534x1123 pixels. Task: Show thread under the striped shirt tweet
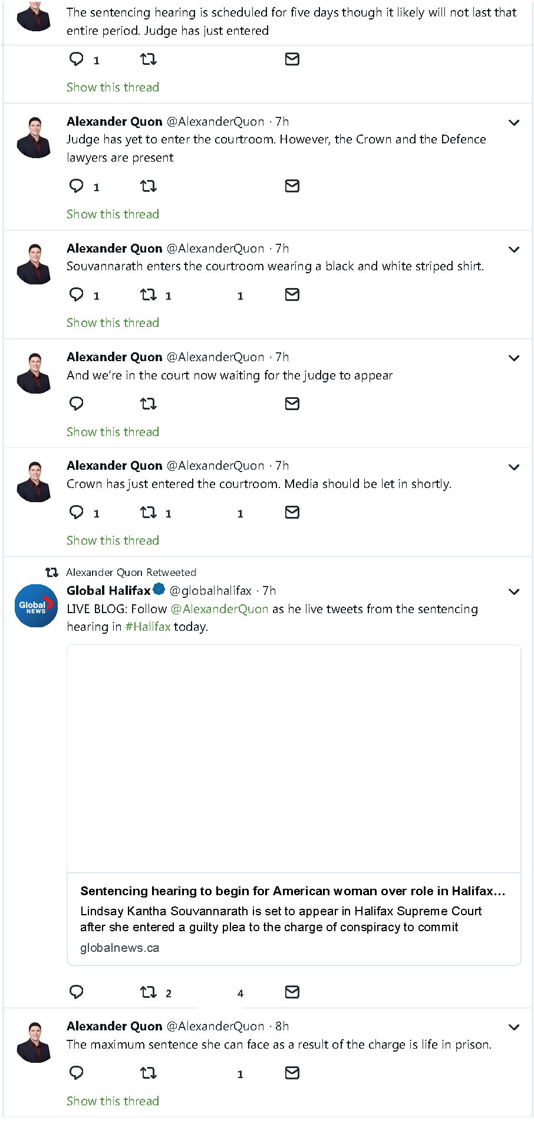[x=113, y=323]
